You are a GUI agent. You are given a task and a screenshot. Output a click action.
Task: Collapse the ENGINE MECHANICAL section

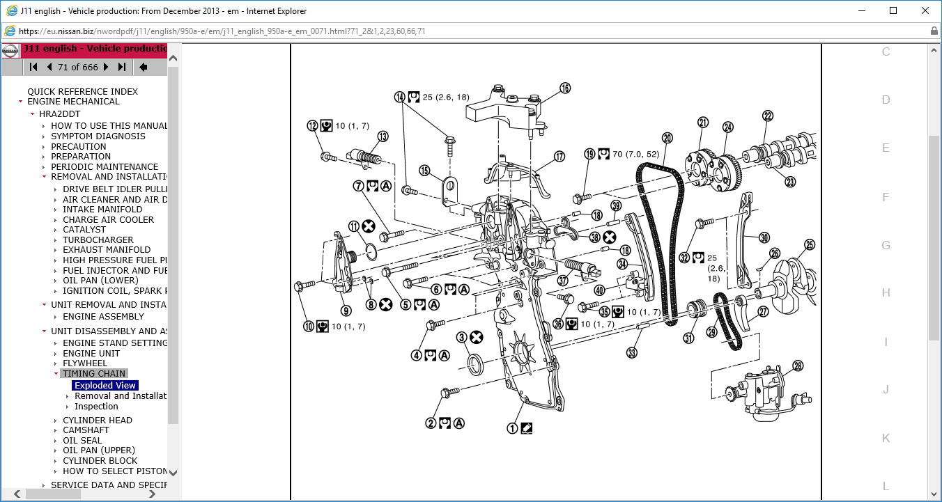[20, 102]
